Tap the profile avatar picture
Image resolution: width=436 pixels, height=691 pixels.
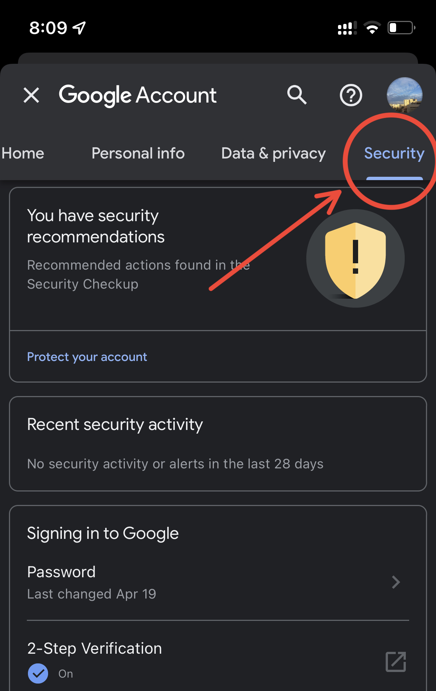(405, 95)
